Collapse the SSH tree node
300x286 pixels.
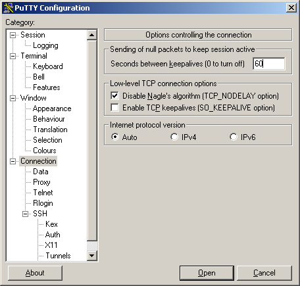(26, 214)
